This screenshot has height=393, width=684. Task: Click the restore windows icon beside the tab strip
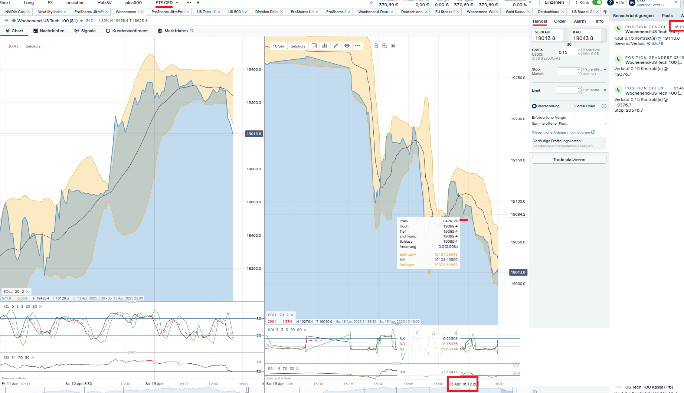605,12
